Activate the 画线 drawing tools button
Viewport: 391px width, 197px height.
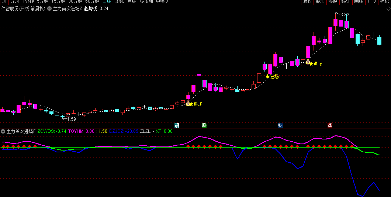[x=359, y=1]
